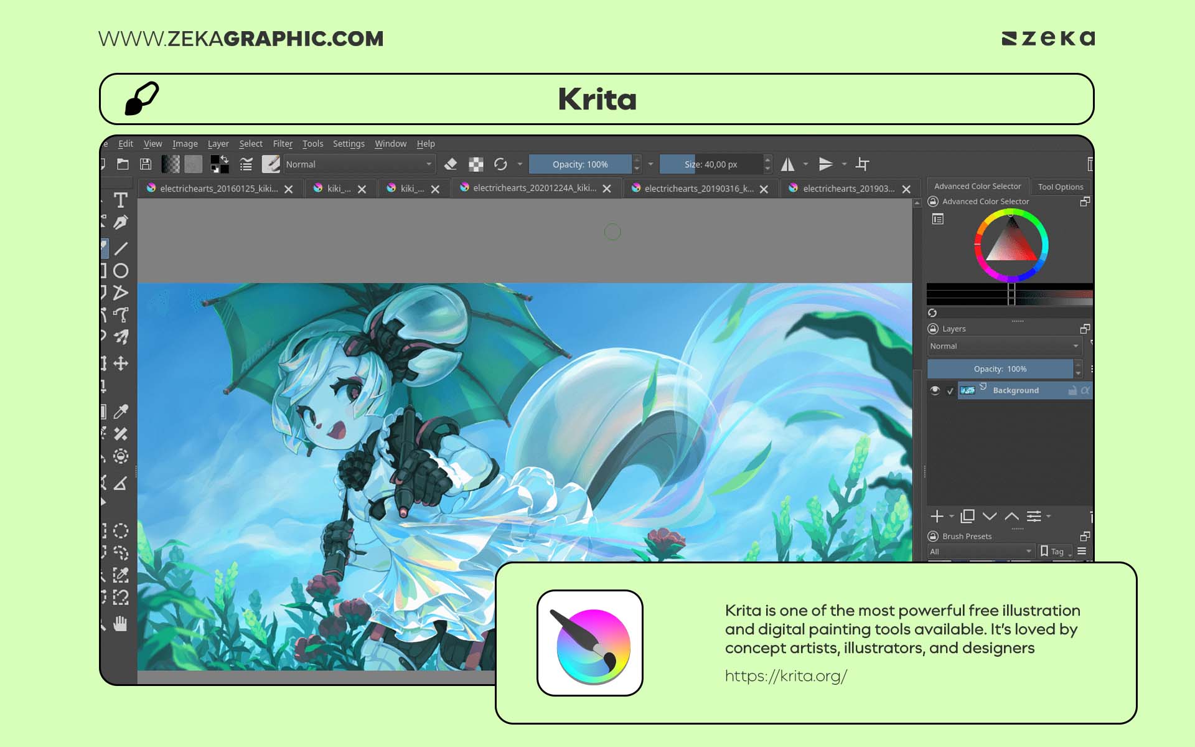1195x747 pixels.
Task: Enable horizontal mirror mode
Action: coord(787,164)
